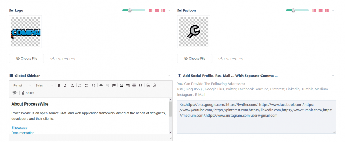Select grid view icon for Logo field

pos(150,10)
